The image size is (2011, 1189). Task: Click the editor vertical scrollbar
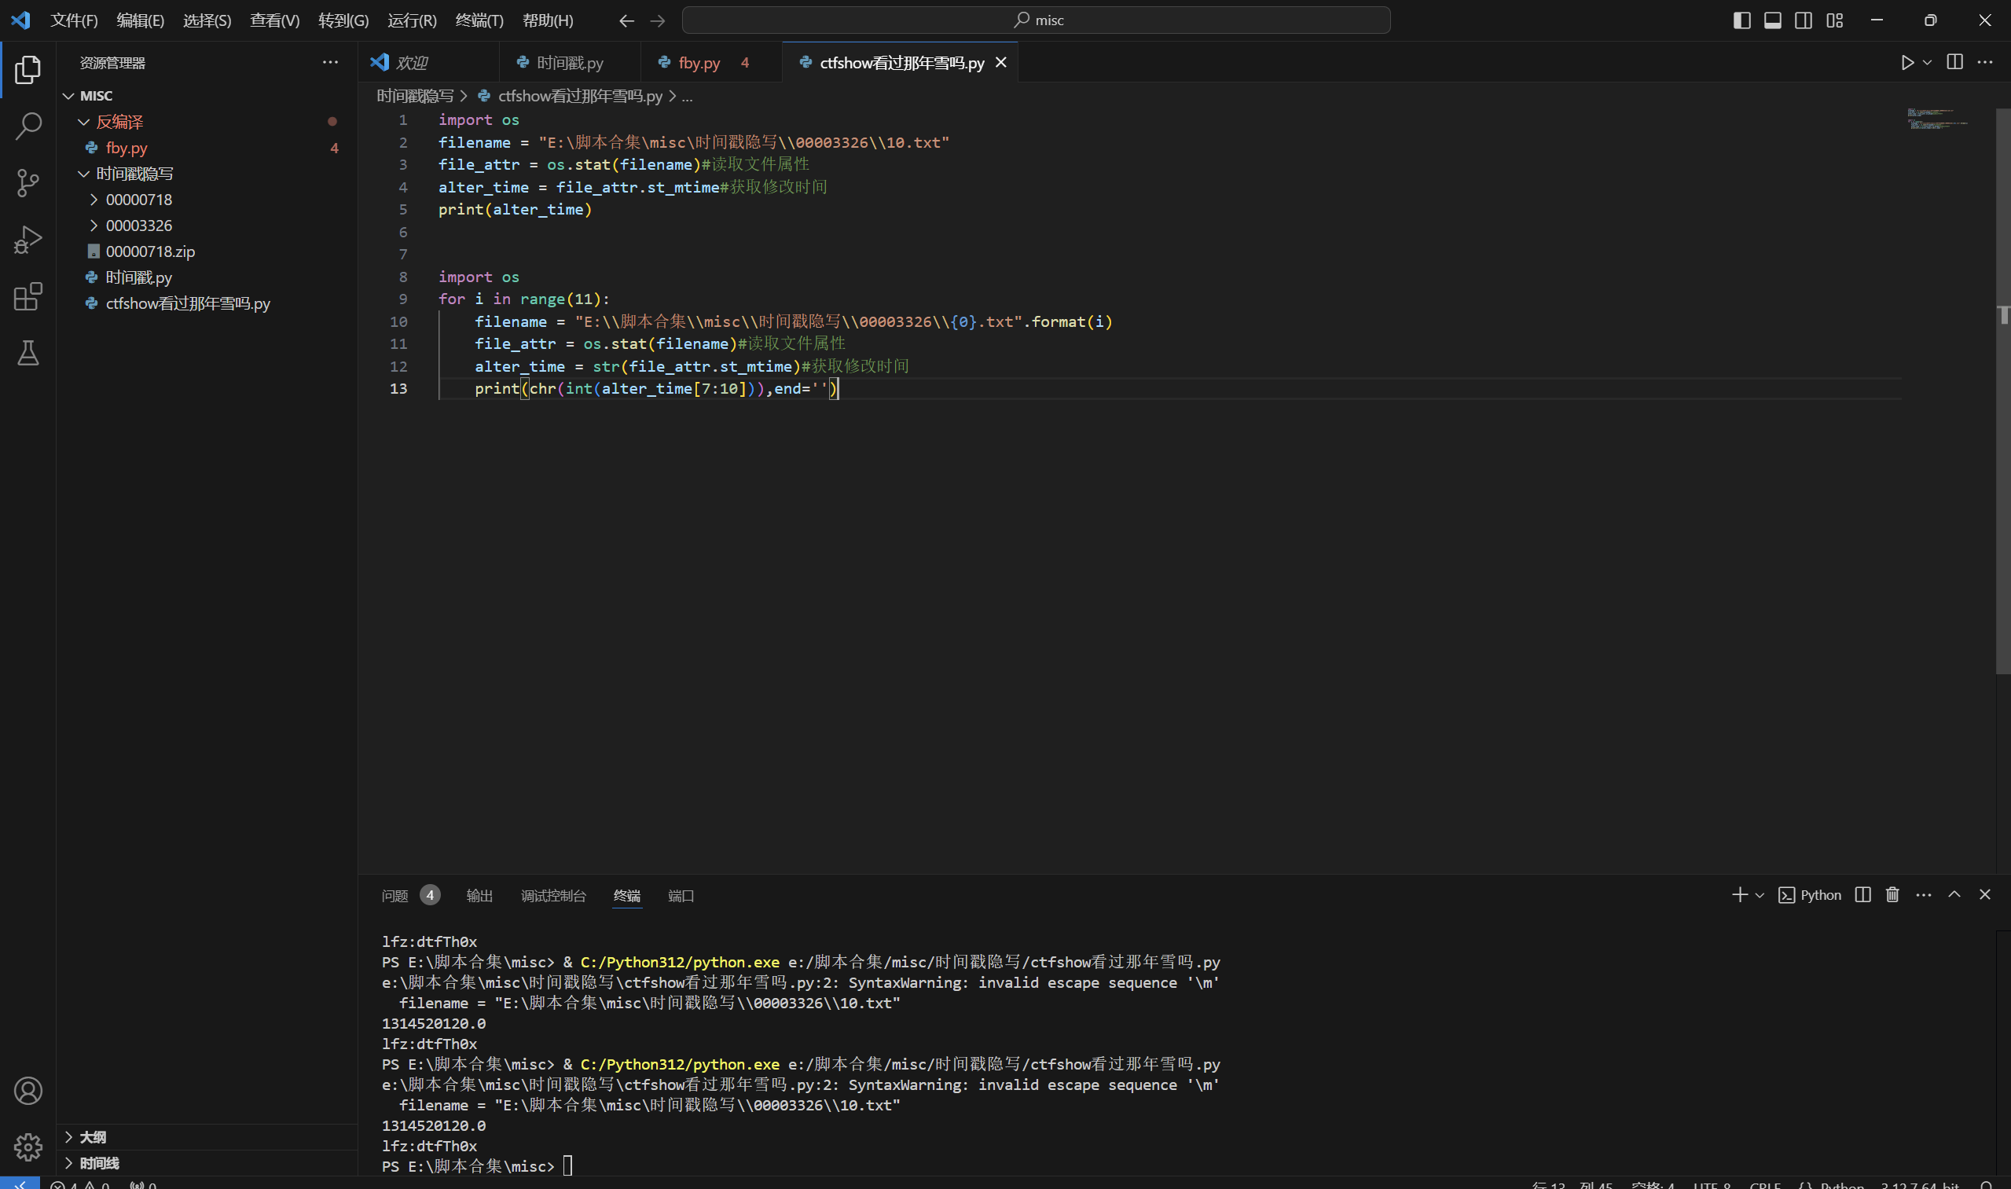tap(2003, 393)
